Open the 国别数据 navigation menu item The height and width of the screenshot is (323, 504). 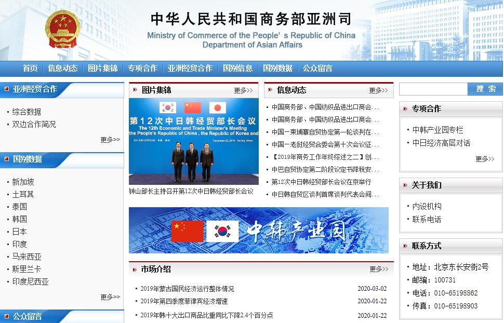pyautogui.click(x=277, y=68)
